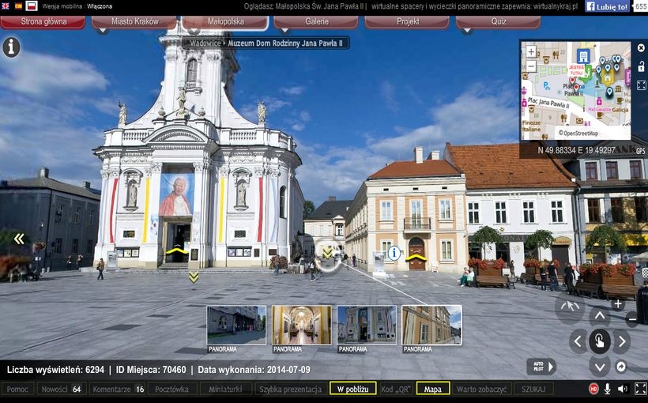Viewport: 648px width, 403px height.
Task: Unlock the map with the padlock icon
Action: [x=641, y=66]
